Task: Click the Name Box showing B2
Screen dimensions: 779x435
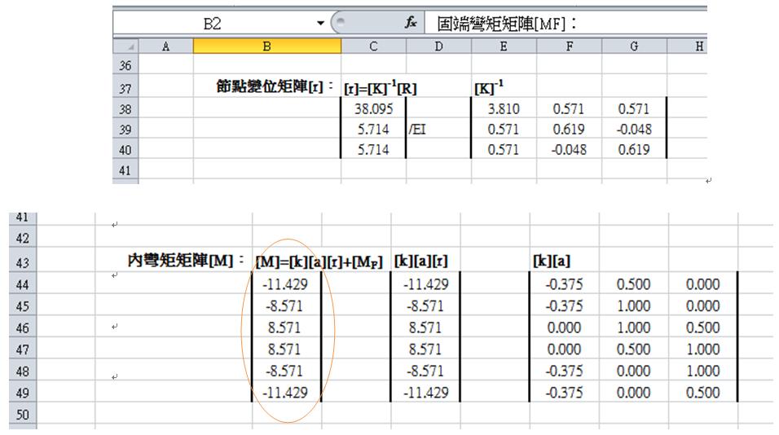Action: 213,24
